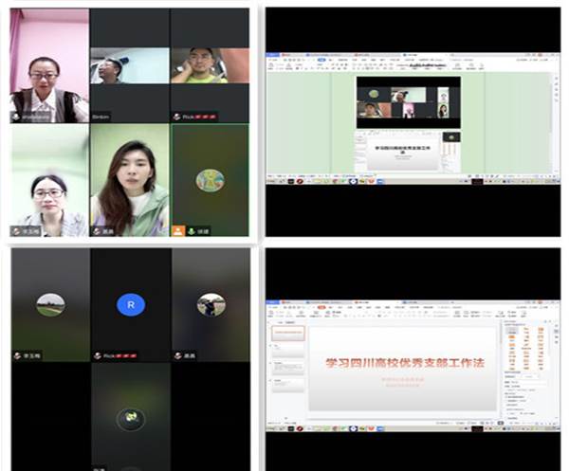Select the meeting screenshot image embedded in the document

click(x=408, y=97)
